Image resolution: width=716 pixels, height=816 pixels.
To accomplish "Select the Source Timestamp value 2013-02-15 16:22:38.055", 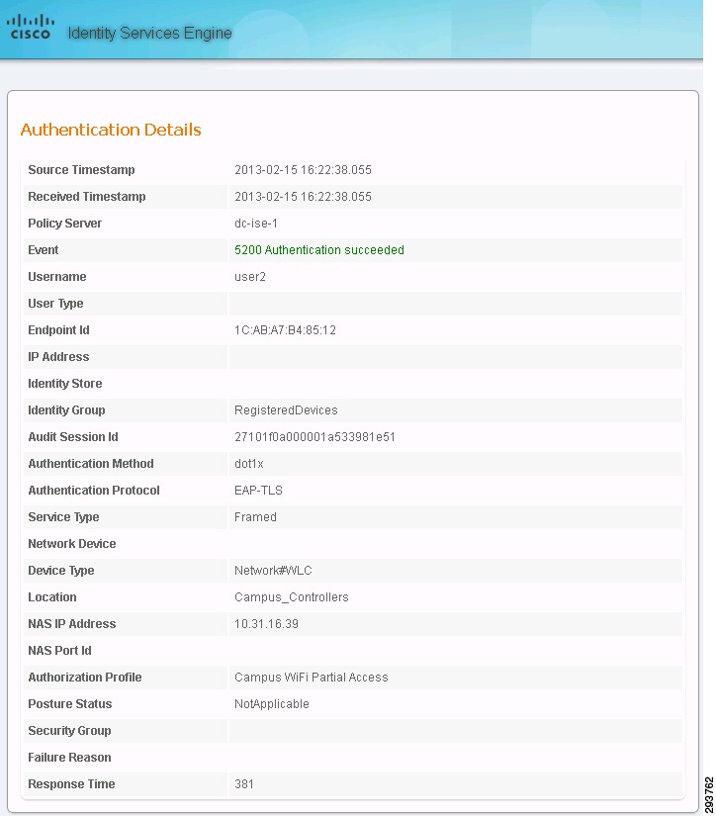I will click(303, 170).
